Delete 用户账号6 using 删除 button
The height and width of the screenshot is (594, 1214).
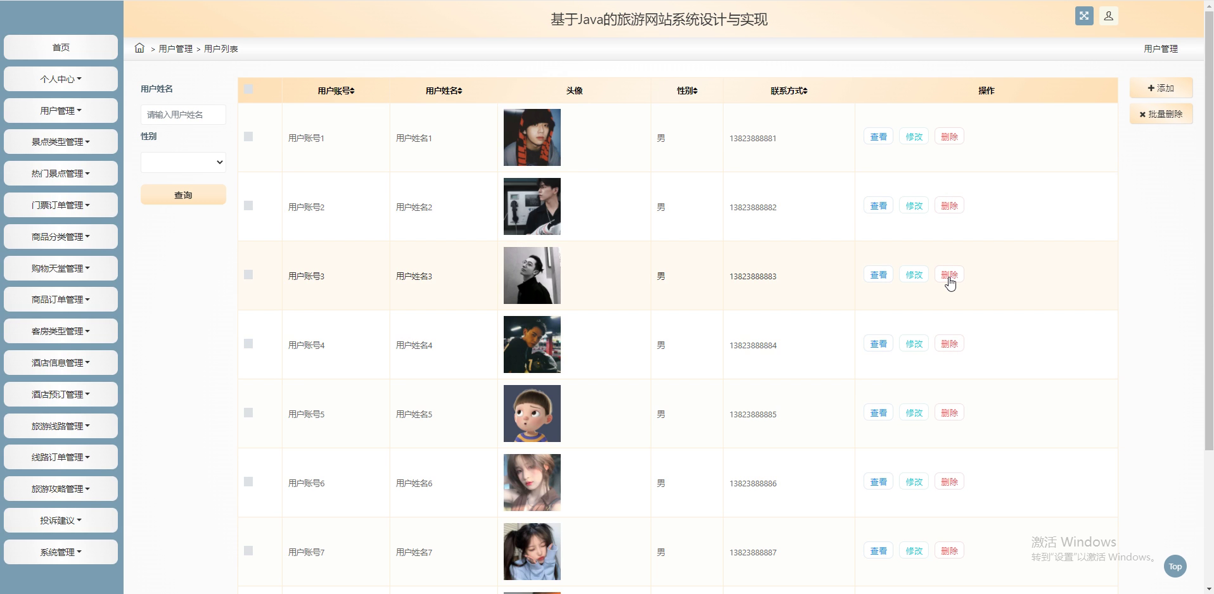click(x=949, y=482)
